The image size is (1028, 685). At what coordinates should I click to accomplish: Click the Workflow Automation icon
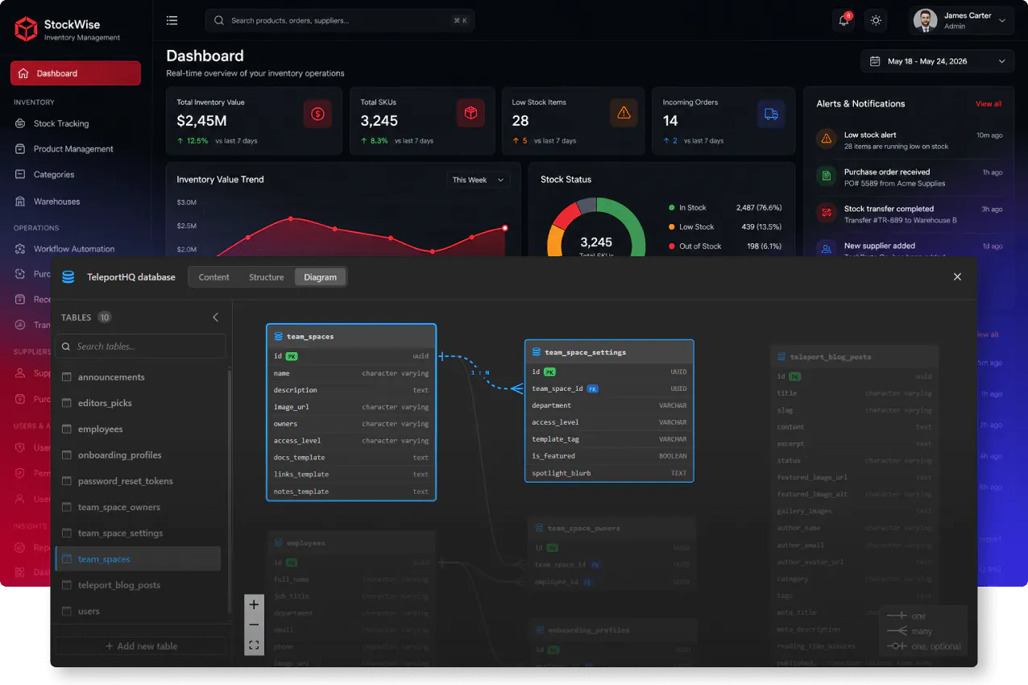click(x=20, y=249)
